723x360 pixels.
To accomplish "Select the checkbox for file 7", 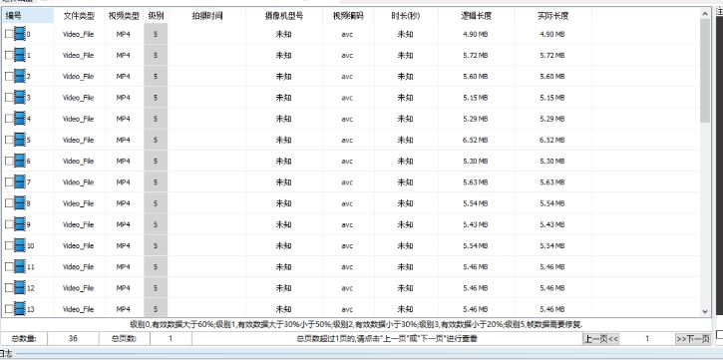I will [9, 182].
